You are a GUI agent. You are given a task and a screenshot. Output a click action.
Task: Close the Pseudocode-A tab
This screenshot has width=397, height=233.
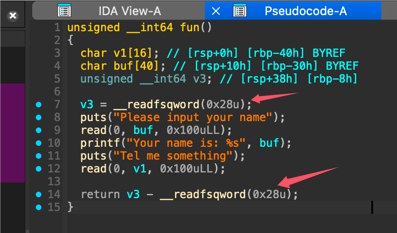pos(216,11)
